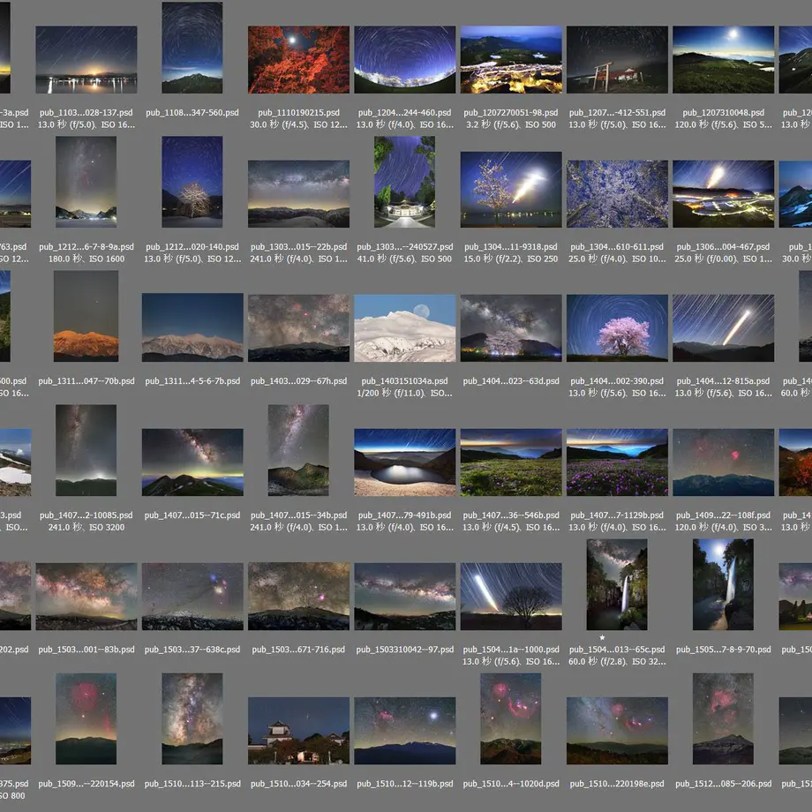Select the alpine pond thumbnail pub_1407...79-491b.psd

[405, 462]
